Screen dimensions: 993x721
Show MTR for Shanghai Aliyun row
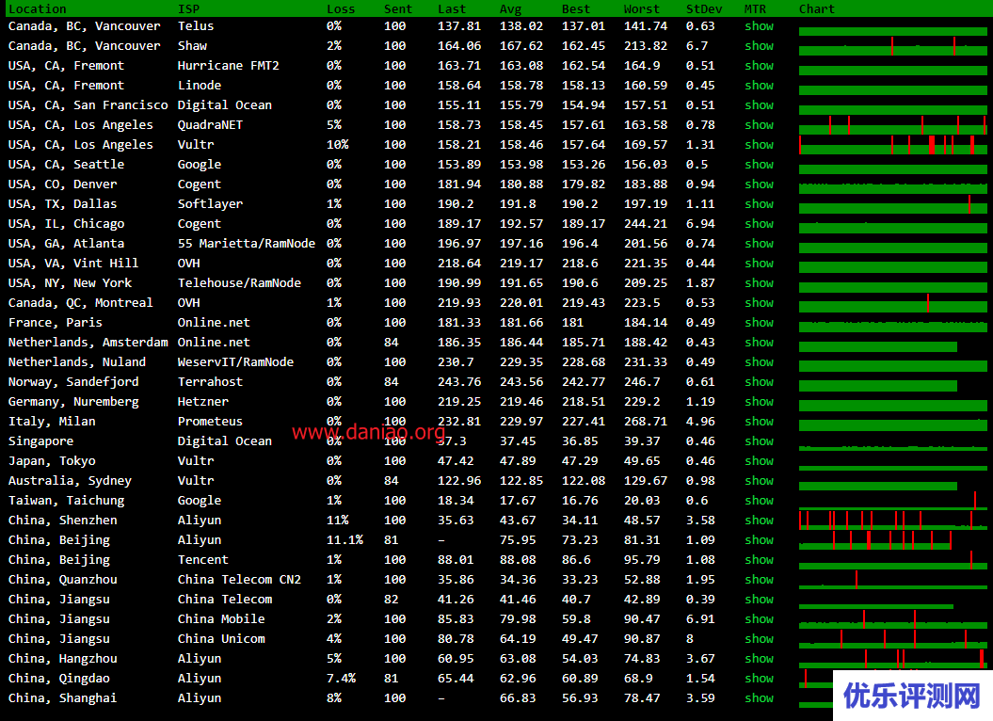tap(759, 697)
